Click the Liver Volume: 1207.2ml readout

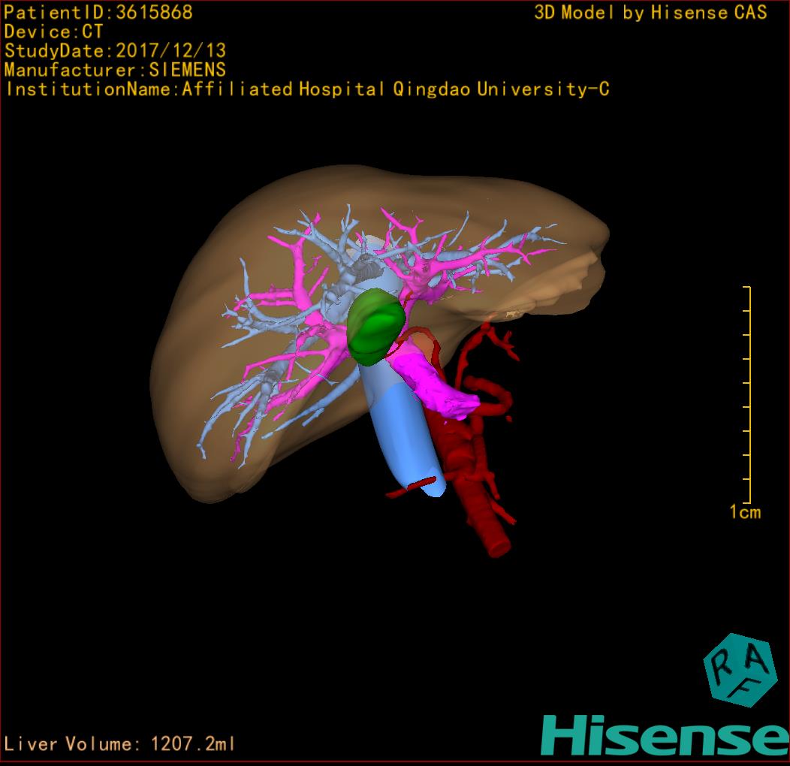[120, 744]
